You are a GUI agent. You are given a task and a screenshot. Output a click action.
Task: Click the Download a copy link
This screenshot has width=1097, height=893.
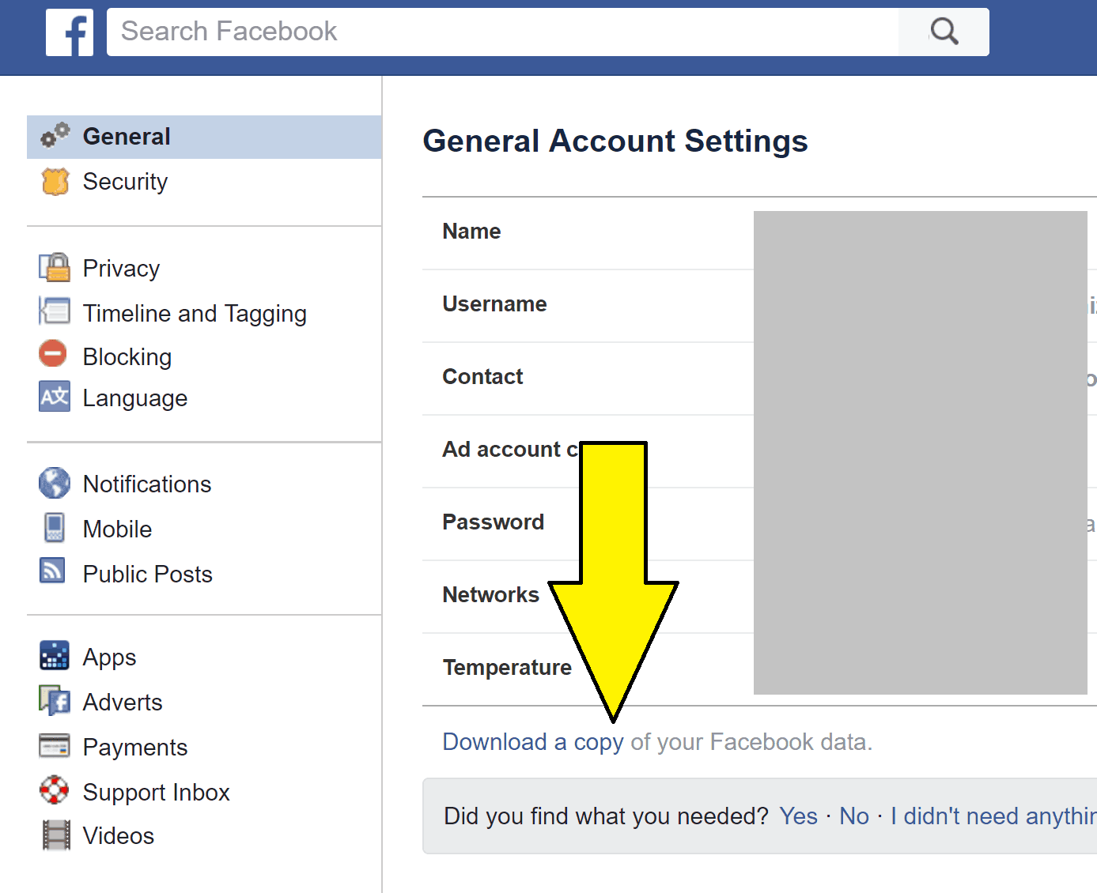(x=533, y=742)
